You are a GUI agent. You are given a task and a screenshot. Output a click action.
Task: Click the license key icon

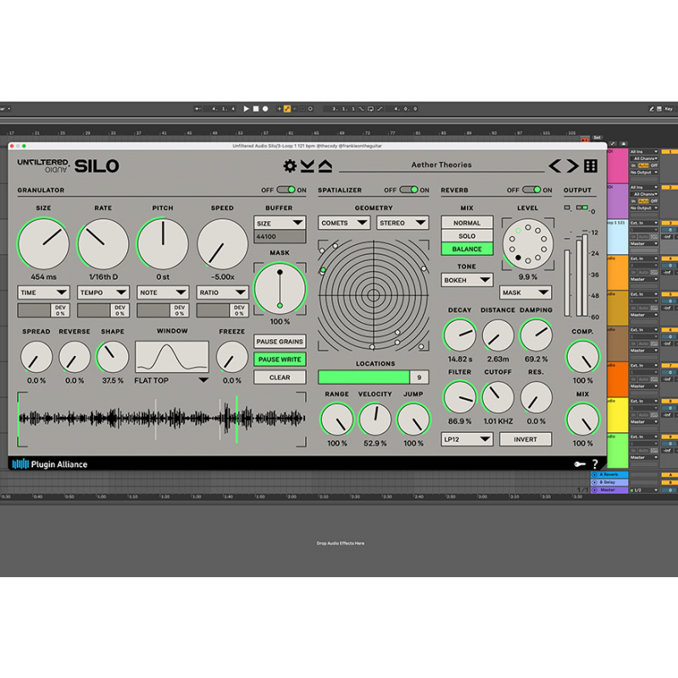point(580,464)
